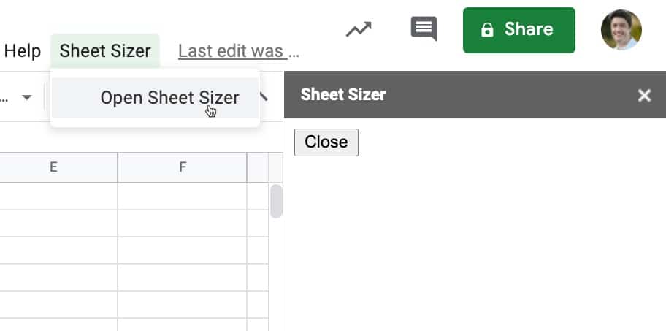Open the activity dashboard trend arrow icon
This screenshot has width=666, height=331.
coord(359,29)
